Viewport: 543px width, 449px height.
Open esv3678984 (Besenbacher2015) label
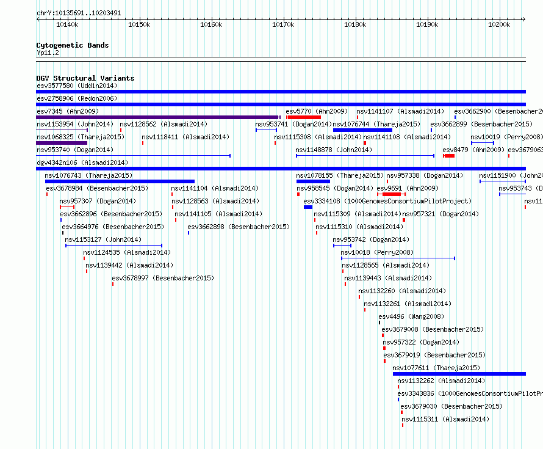97,188
